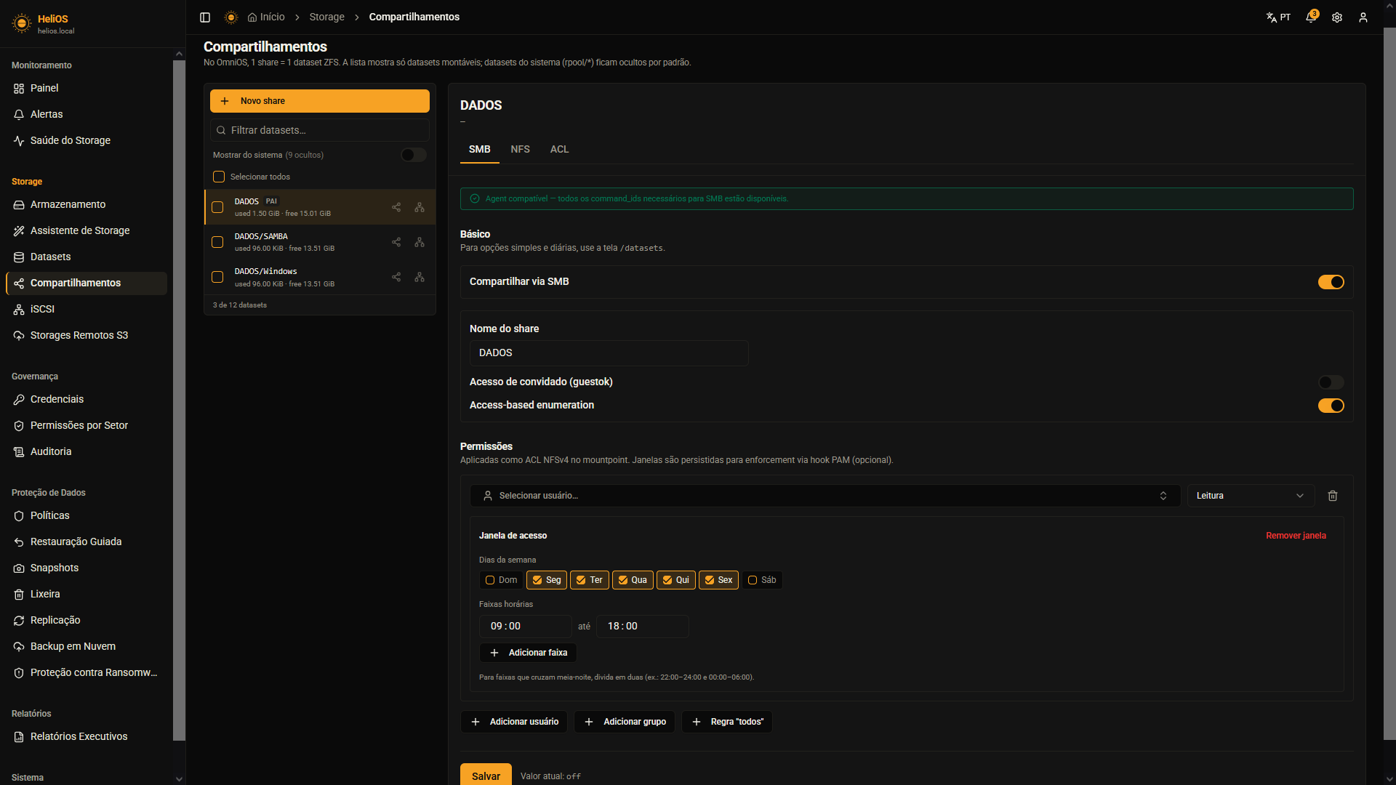Open Armazenamento in the sidebar
This screenshot has width=1396, height=785.
86,204
